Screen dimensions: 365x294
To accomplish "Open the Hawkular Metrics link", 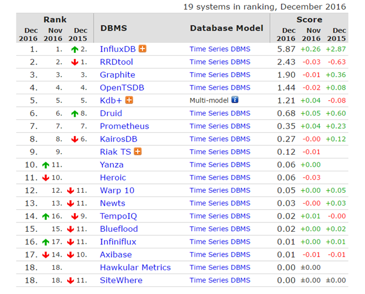I will [x=135, y=268].
